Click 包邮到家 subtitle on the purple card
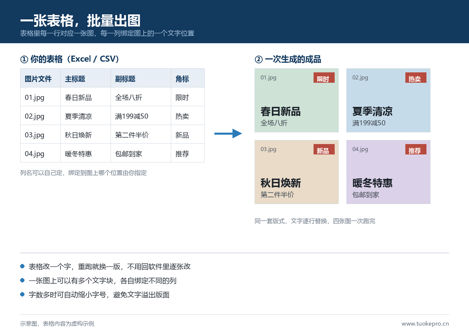 click(x=366, y=195)
